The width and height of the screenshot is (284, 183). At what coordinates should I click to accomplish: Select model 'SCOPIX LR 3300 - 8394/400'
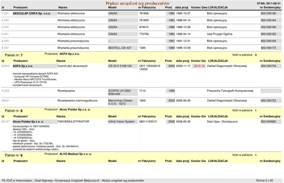click(120, 92)
